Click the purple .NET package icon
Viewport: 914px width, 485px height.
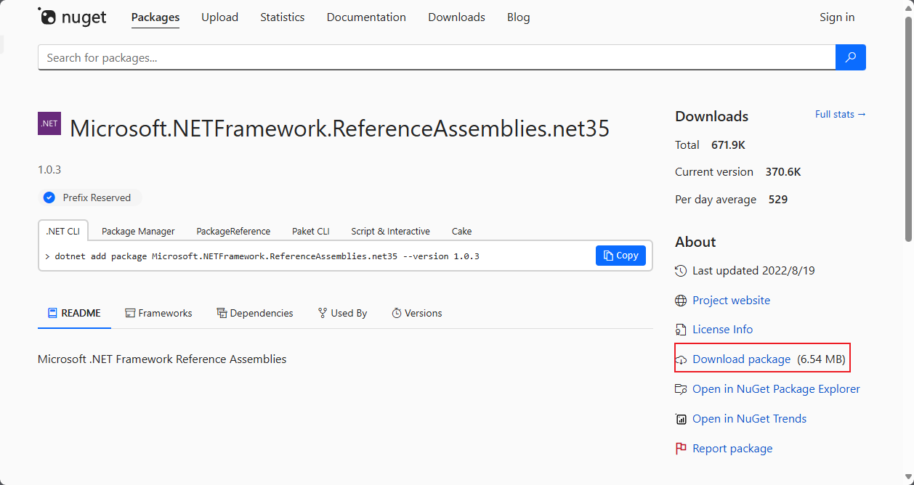click(x=49, y=123)
